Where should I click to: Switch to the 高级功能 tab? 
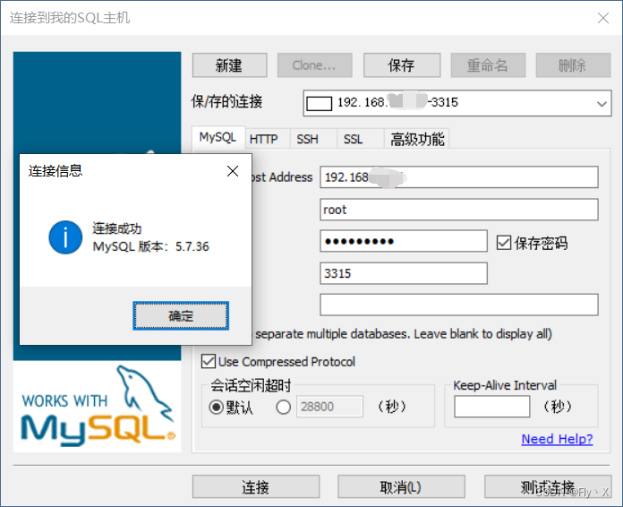click(417, 139)
